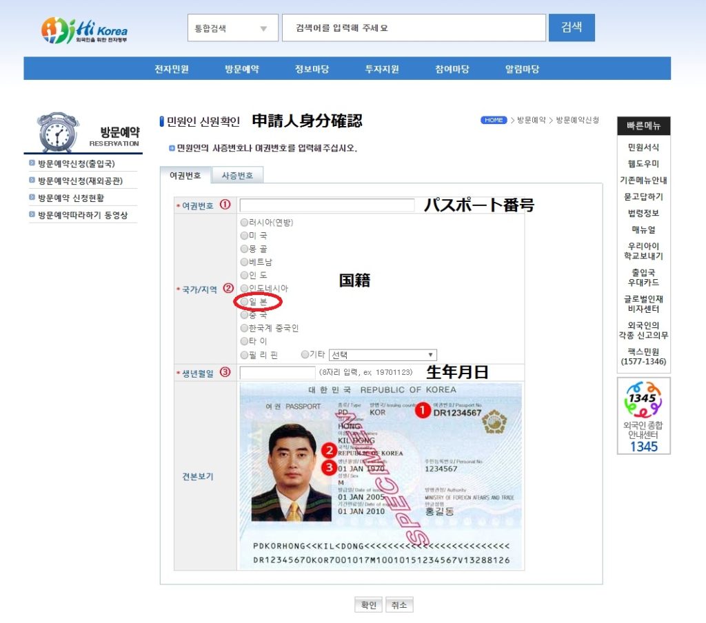Image resolution: width=706 pixels, height=623 pixels.
Task: Open 매뉴얼 quick menu link
Action: click(x=643, y=229)
